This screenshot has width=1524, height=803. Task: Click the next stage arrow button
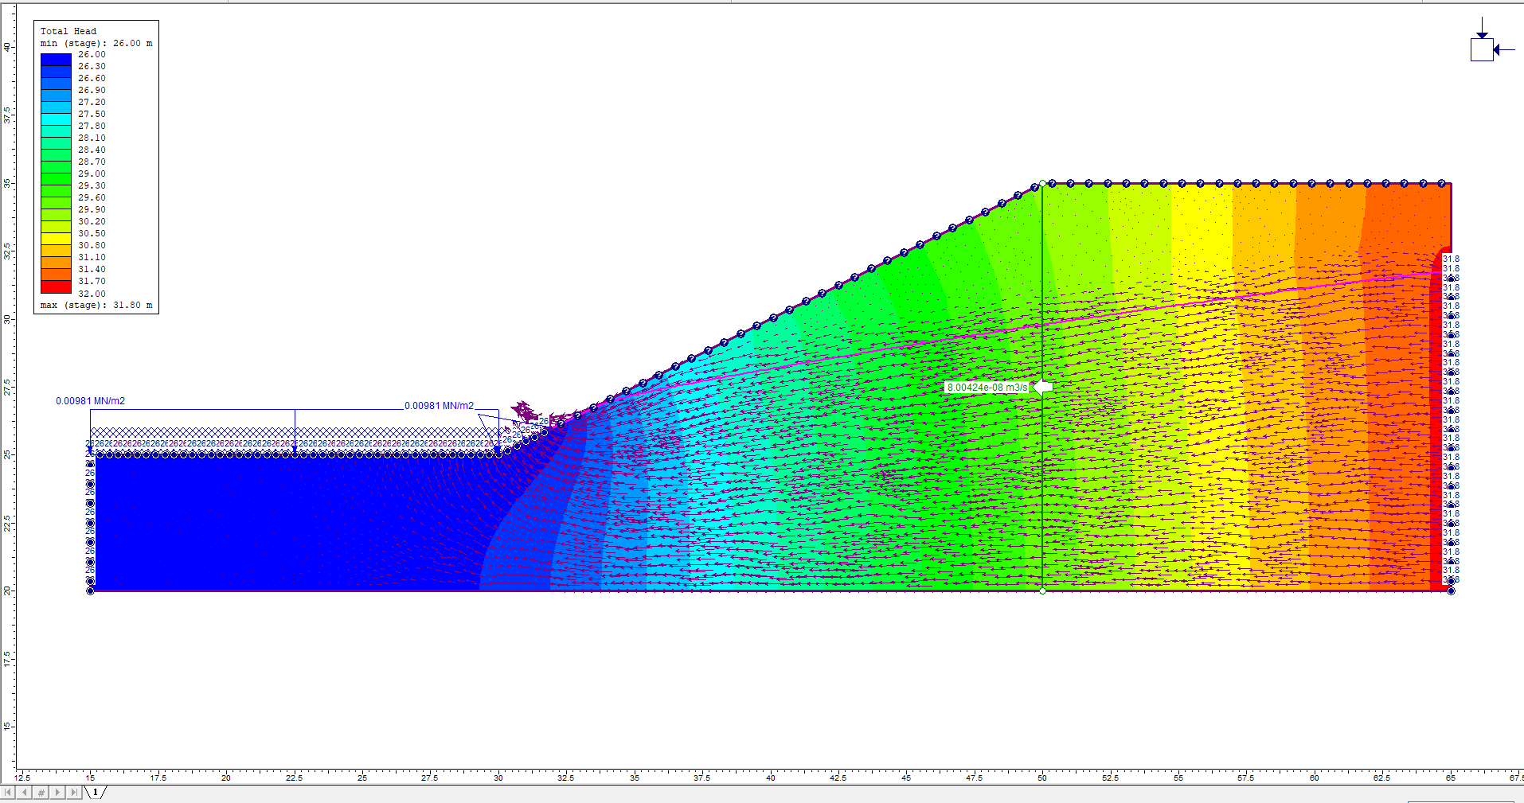57,793
